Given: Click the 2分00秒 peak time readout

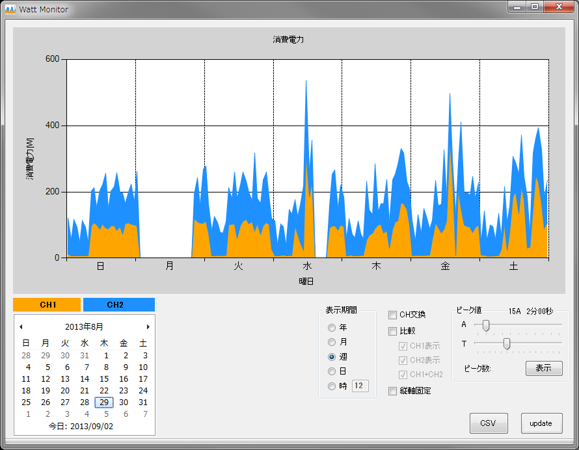Looking at the screenshot, I should point(540,311).
